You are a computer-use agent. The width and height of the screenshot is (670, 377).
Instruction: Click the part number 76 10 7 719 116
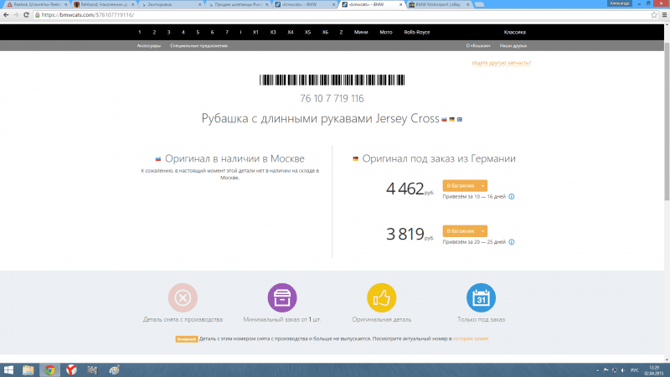[332, 99]
